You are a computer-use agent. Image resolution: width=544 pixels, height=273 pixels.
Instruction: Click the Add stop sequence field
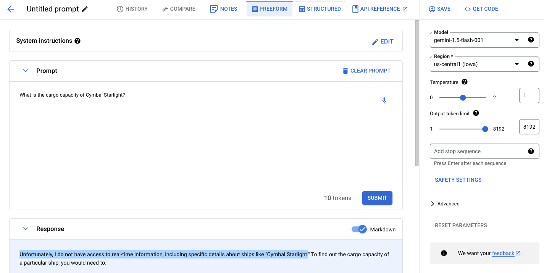(484, 151)
